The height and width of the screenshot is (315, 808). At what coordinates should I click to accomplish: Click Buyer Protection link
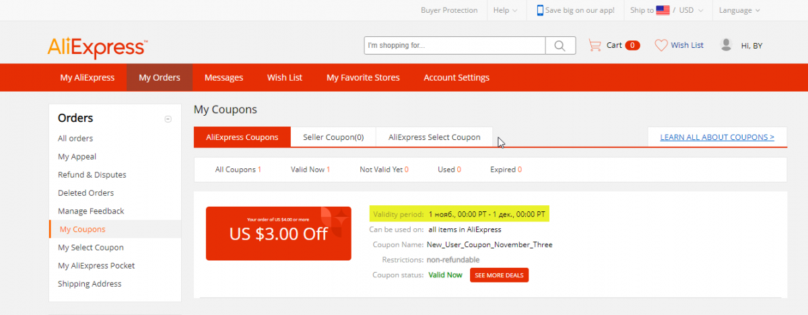pos(449,10)
